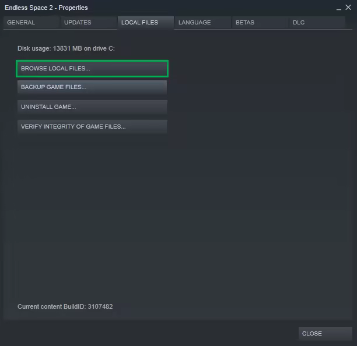
Task: Click the 'on drive C:' text
Action: click(x=99, y=48)
